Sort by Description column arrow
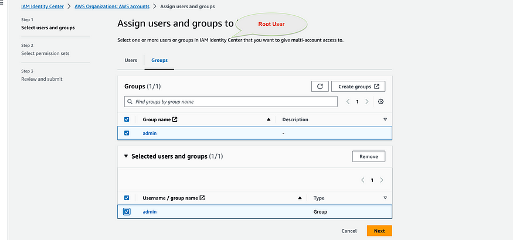This screenshot has width=513, height=240. pos(385,119)
